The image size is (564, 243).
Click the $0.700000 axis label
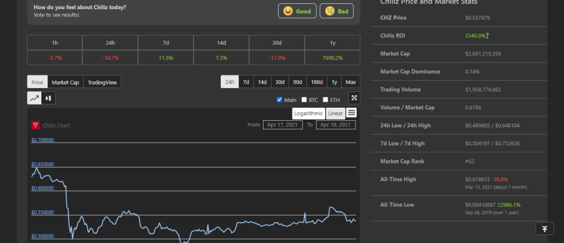pyautogui.click(x=43, y=140)
